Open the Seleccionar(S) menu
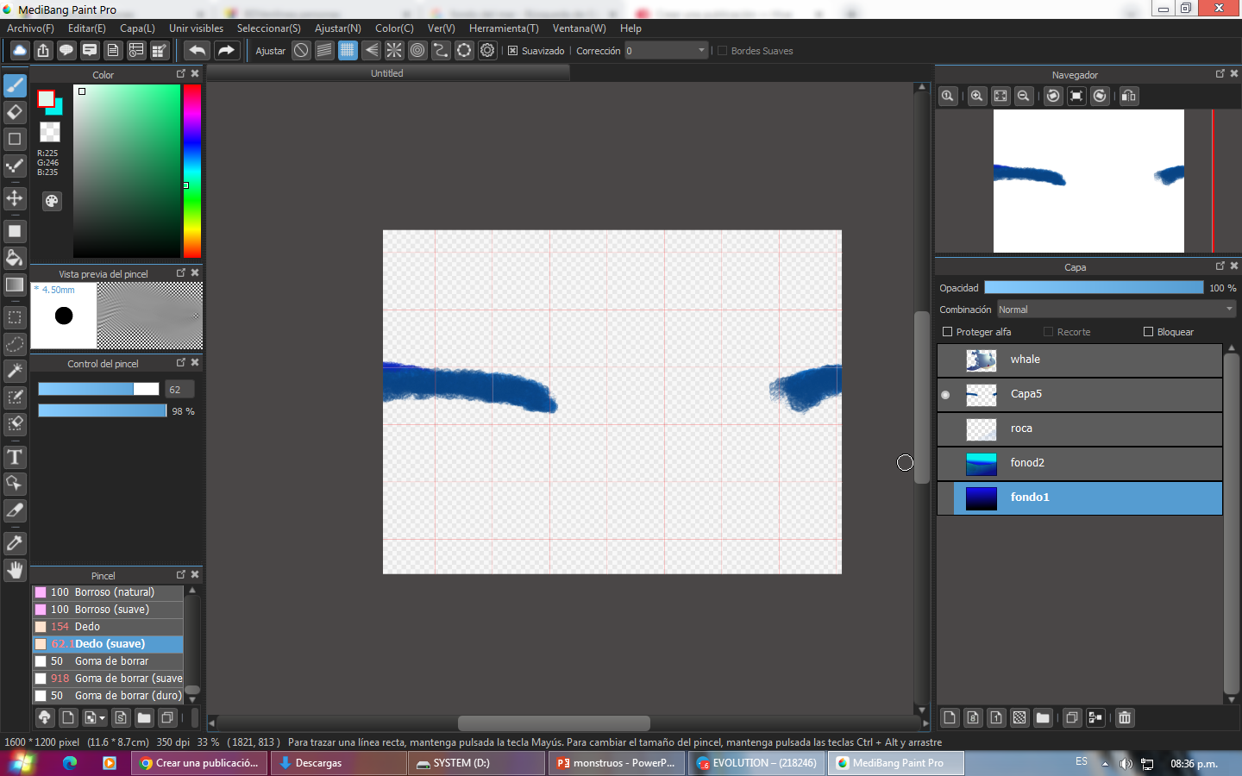The width and height of the screenshot is (1242, 776). (x=269, y=28)
